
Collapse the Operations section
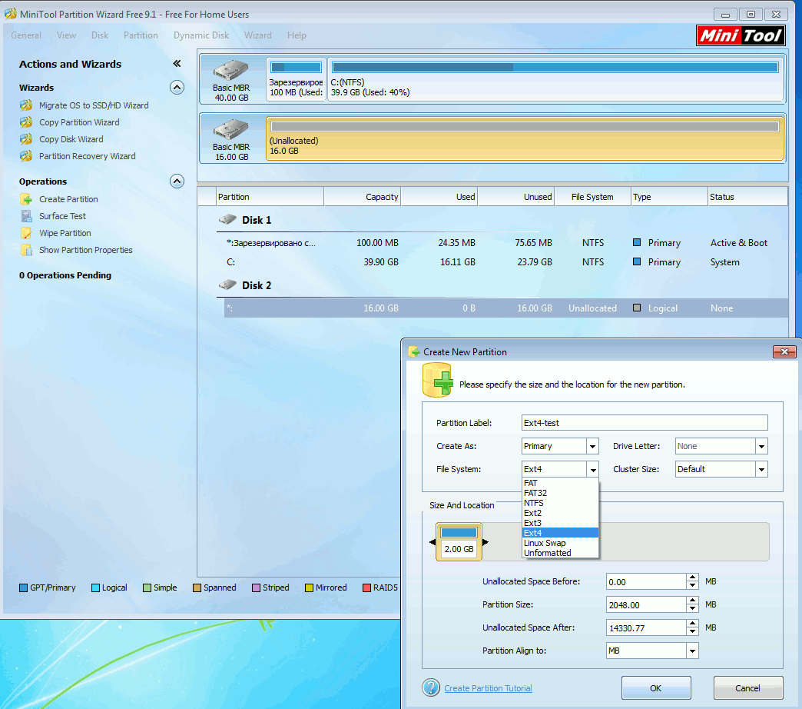point(177,181)
